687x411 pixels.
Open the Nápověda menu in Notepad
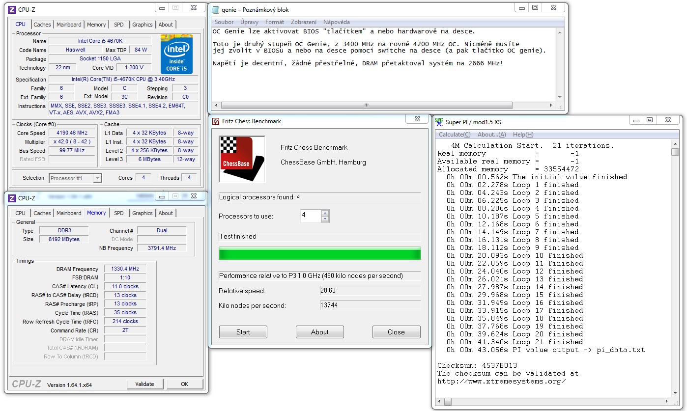pyautogui.click(x=337, y=22)
